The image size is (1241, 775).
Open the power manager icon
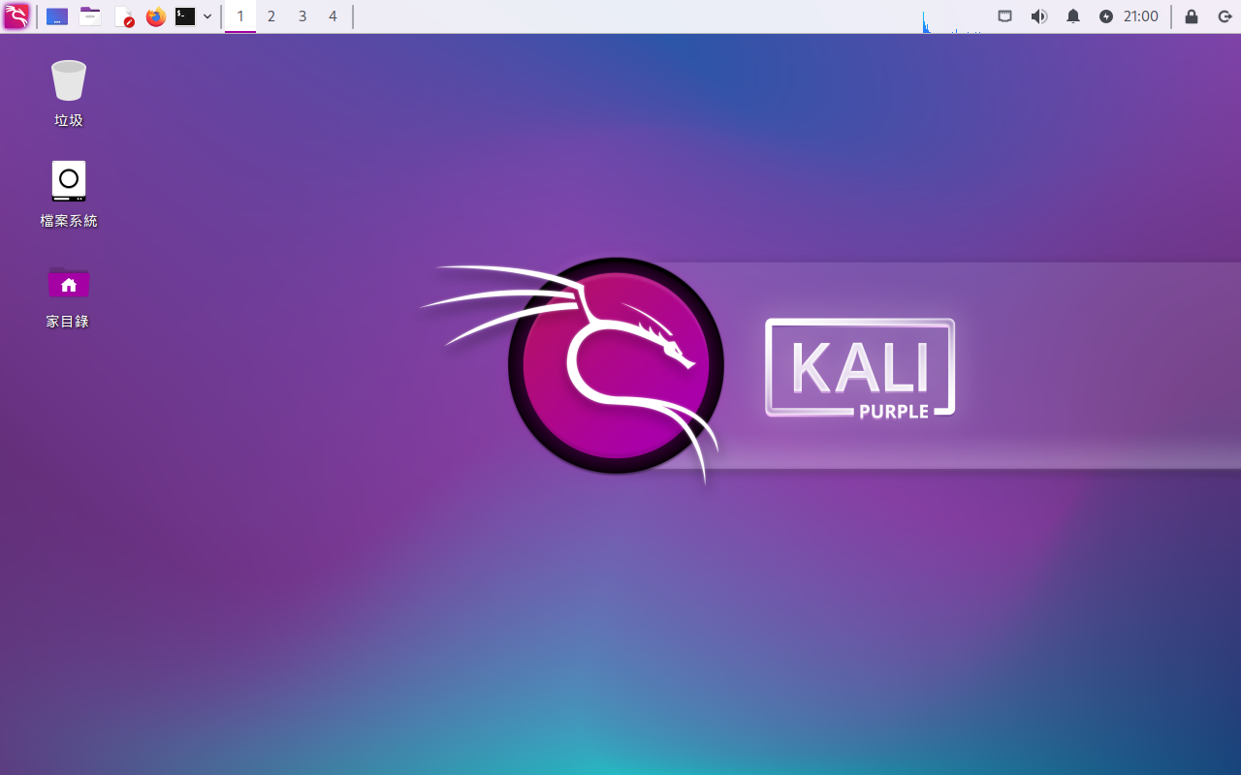(x=1106, y=16)
